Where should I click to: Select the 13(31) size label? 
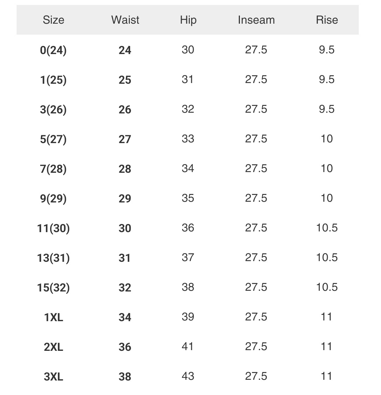point(53,258)
